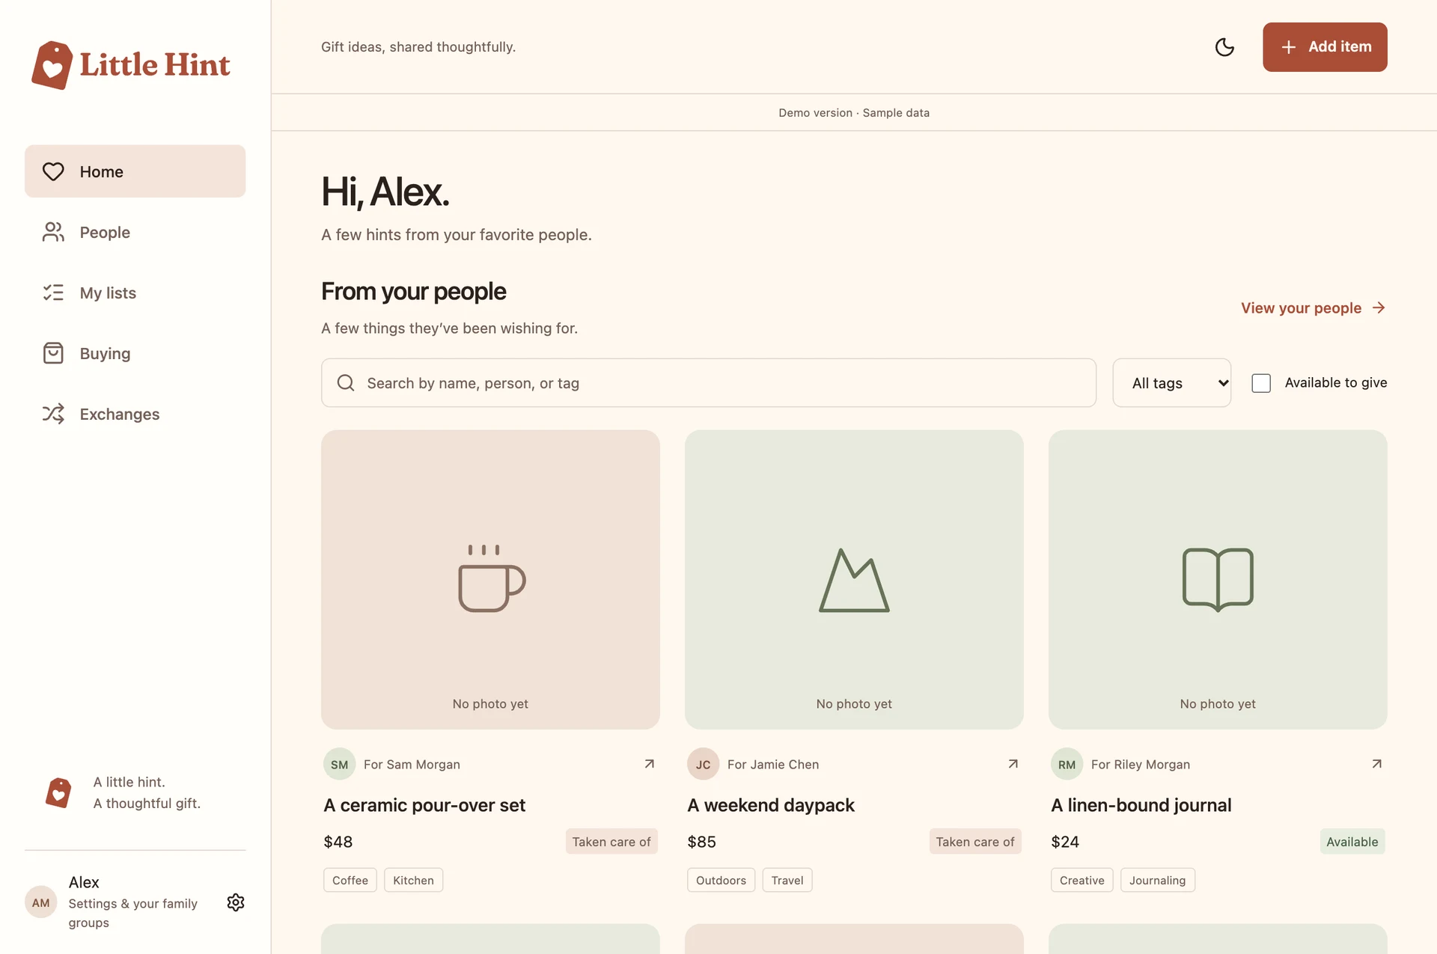Click the small tag icon beside 'A little hint.'
This screenshot has height=954, width=1437.
coord(58,792)
